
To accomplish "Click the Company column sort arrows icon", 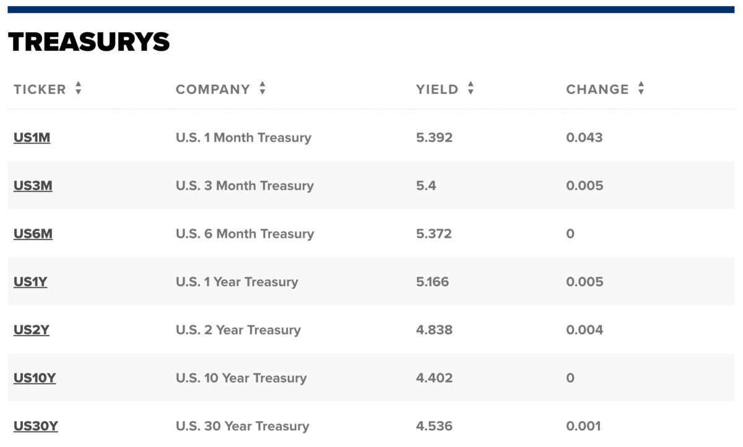I will [x=263, y=89].
